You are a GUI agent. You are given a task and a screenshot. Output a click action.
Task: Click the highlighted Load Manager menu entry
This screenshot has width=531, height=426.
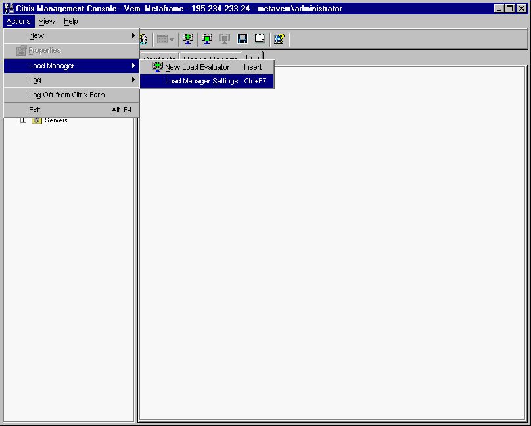click(72, 66)
